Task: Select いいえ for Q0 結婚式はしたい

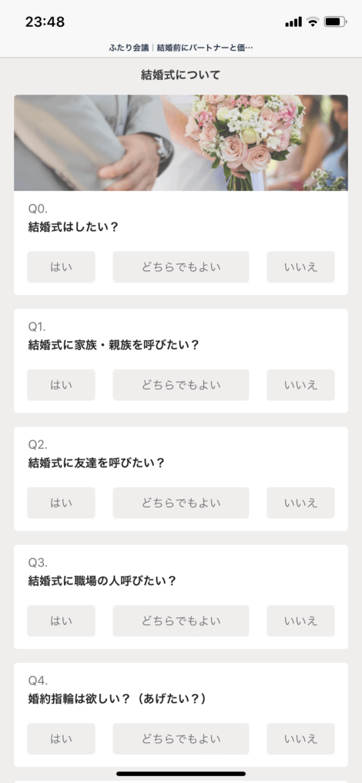Action: coord(300,266)
